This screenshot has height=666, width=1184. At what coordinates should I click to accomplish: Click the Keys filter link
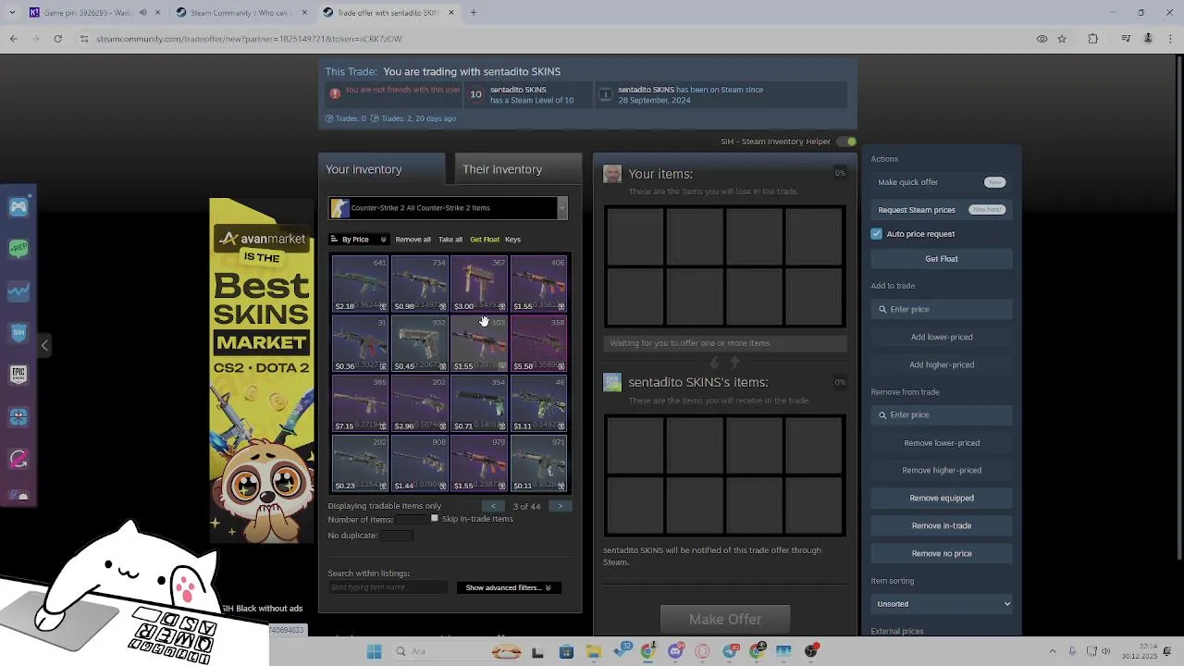tap(512, 240)
